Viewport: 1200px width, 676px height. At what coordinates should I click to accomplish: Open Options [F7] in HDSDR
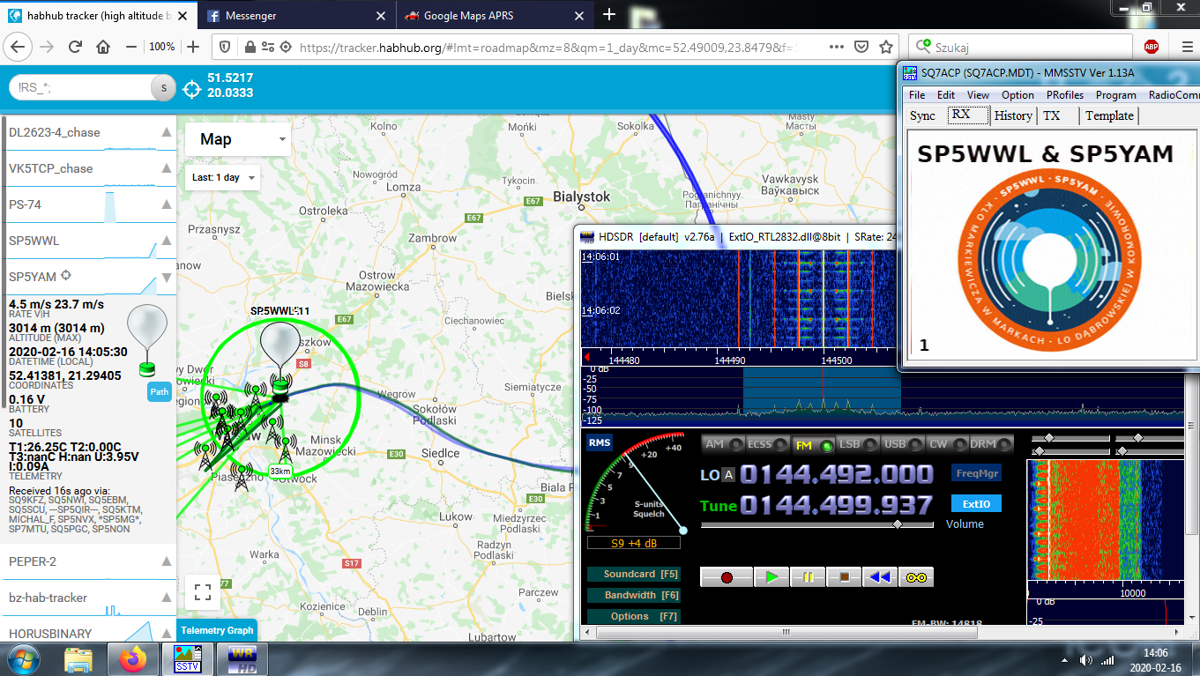pyautogui.click(x=634, y=617)
